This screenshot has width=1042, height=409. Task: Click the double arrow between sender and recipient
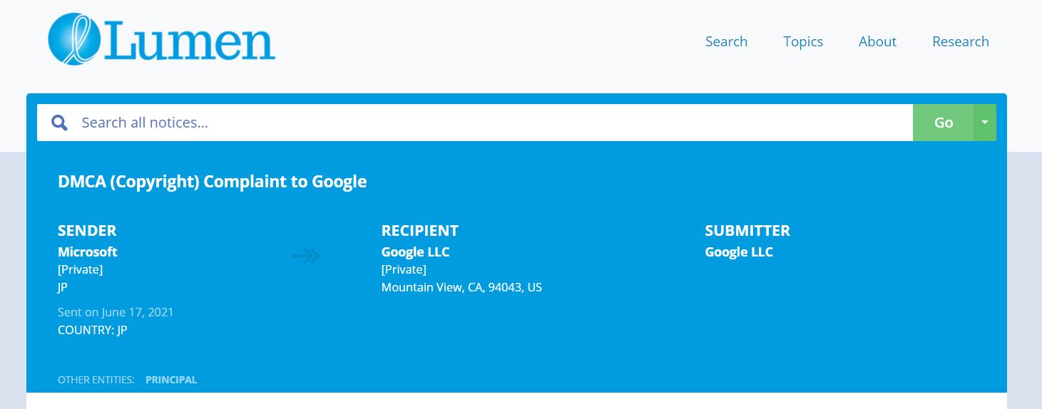[307, 256]
